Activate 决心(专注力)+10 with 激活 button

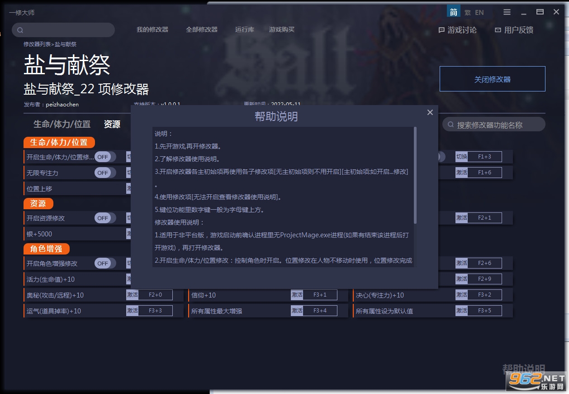462,295
